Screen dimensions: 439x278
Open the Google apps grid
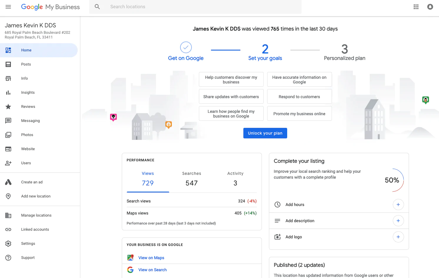(x=416, y=7)
